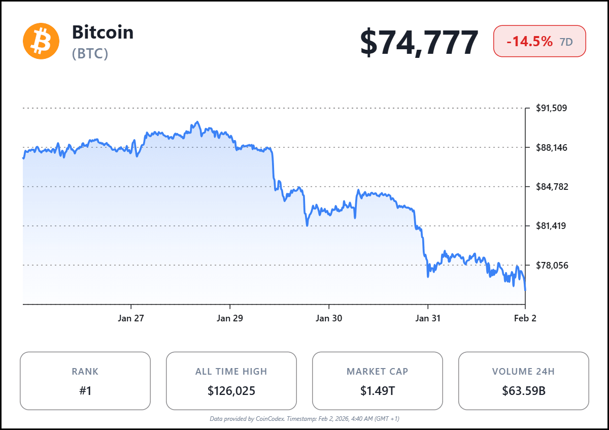Viewport: 609px width, 430px height.
Task: Click the $88,146 price level label
Action: 552,147
